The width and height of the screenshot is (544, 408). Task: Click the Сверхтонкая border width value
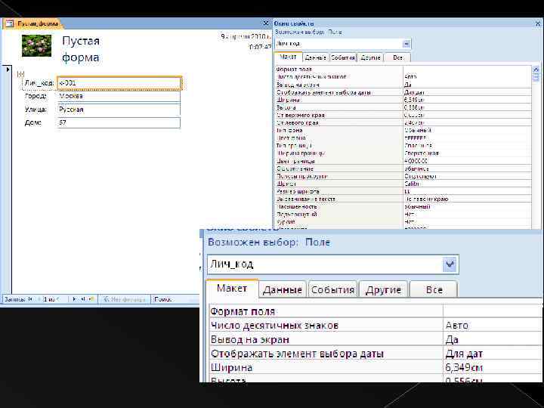click(422, 153)
